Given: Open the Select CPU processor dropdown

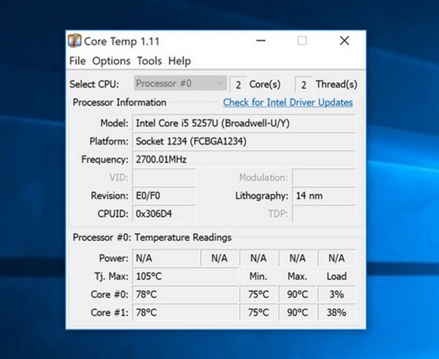Looking at the screenshot, I should pyautogui.click(x=180, y=83).
